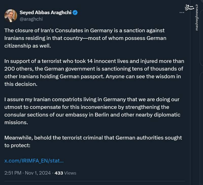This screenshot has height=185, width=203.
Task: Click the phrase "citizenship as well."
Action: coord(26,46)
